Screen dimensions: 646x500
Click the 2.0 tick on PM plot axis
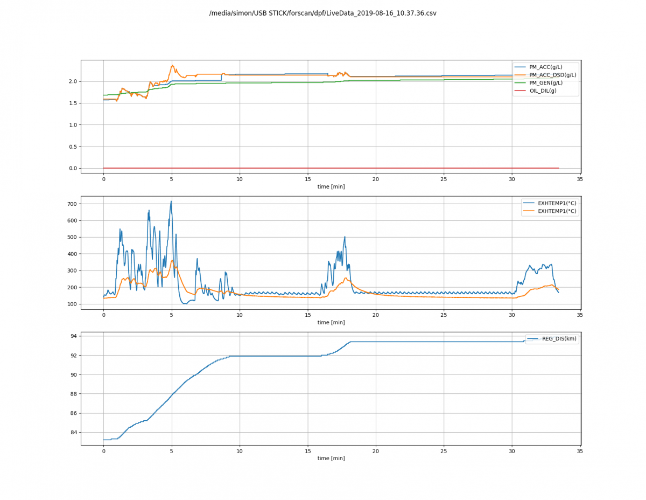(73, 81)
